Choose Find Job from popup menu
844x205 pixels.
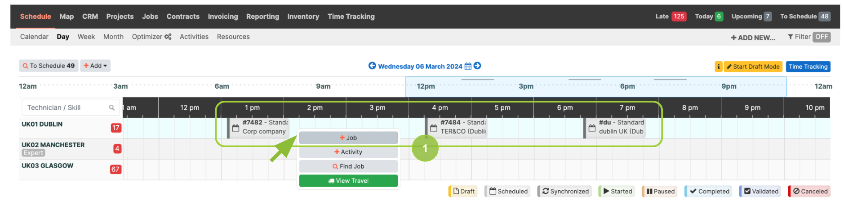coord(348,167)
